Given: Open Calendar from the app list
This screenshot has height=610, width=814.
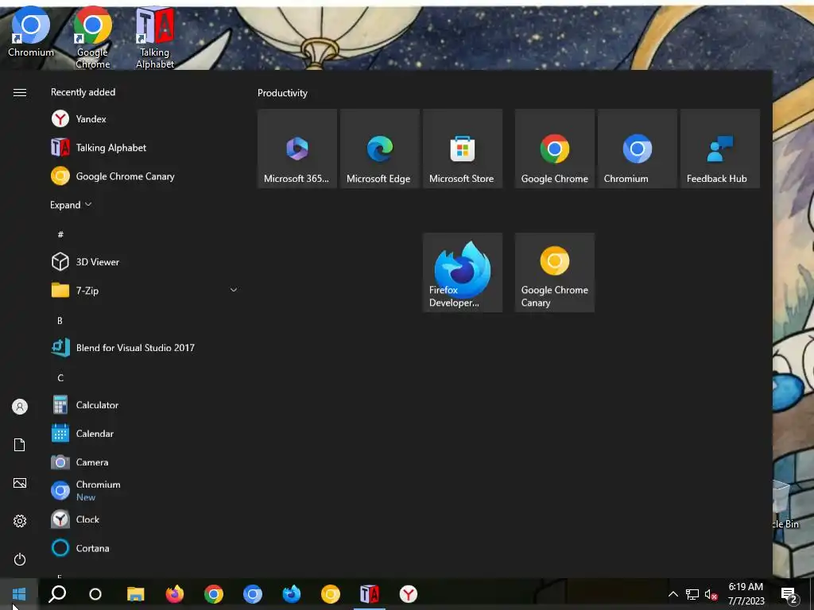Looking at the screenshot, I should click(x=145, y=434).
